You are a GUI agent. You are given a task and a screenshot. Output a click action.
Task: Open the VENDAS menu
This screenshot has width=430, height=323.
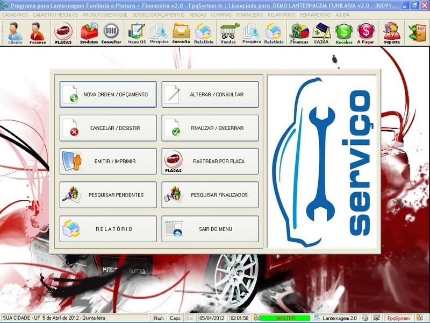(198, 15)
